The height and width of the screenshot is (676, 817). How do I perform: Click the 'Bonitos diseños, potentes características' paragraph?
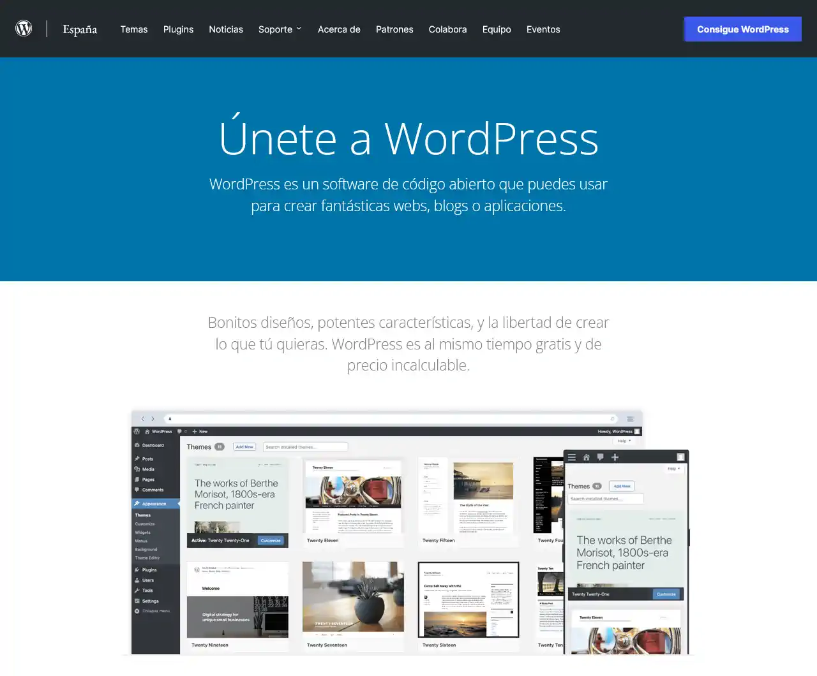408,344
